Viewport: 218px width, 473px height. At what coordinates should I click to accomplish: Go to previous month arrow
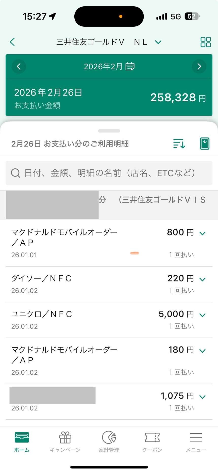(19, 67)
